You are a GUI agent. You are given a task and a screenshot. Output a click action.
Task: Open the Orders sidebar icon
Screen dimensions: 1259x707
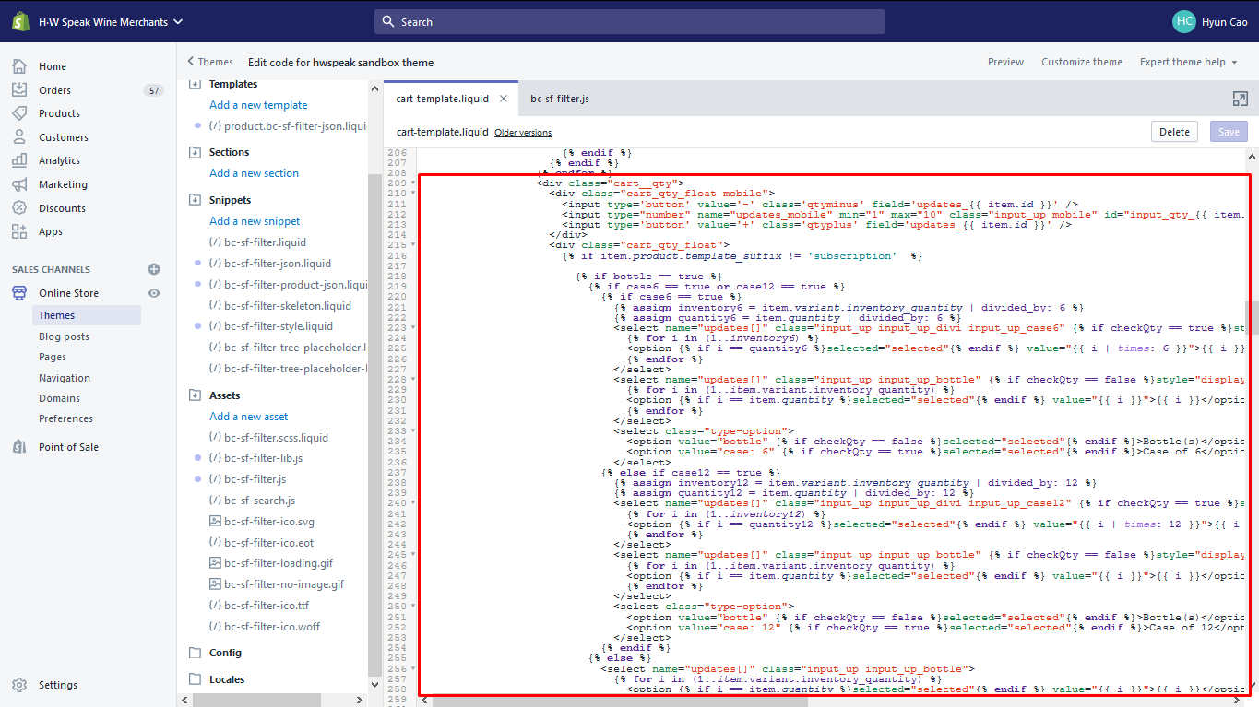[19, 90]
